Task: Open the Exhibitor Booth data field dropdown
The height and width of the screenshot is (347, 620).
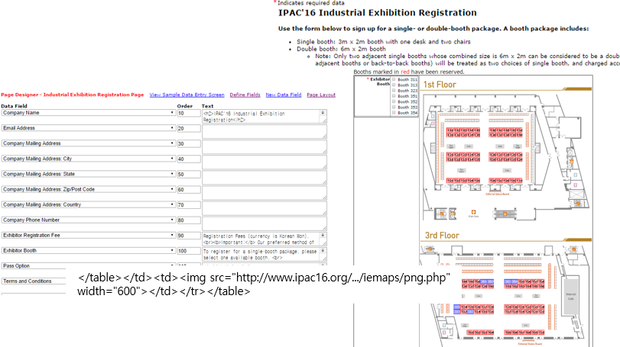Action: pos(88,250)
